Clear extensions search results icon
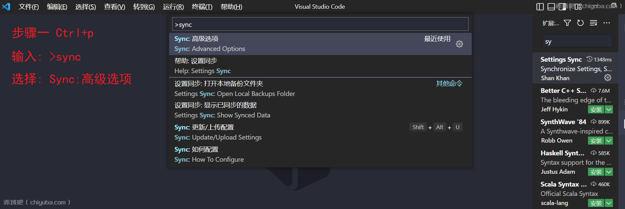Screen dimensions: 625x209 [x=593, y=23]
